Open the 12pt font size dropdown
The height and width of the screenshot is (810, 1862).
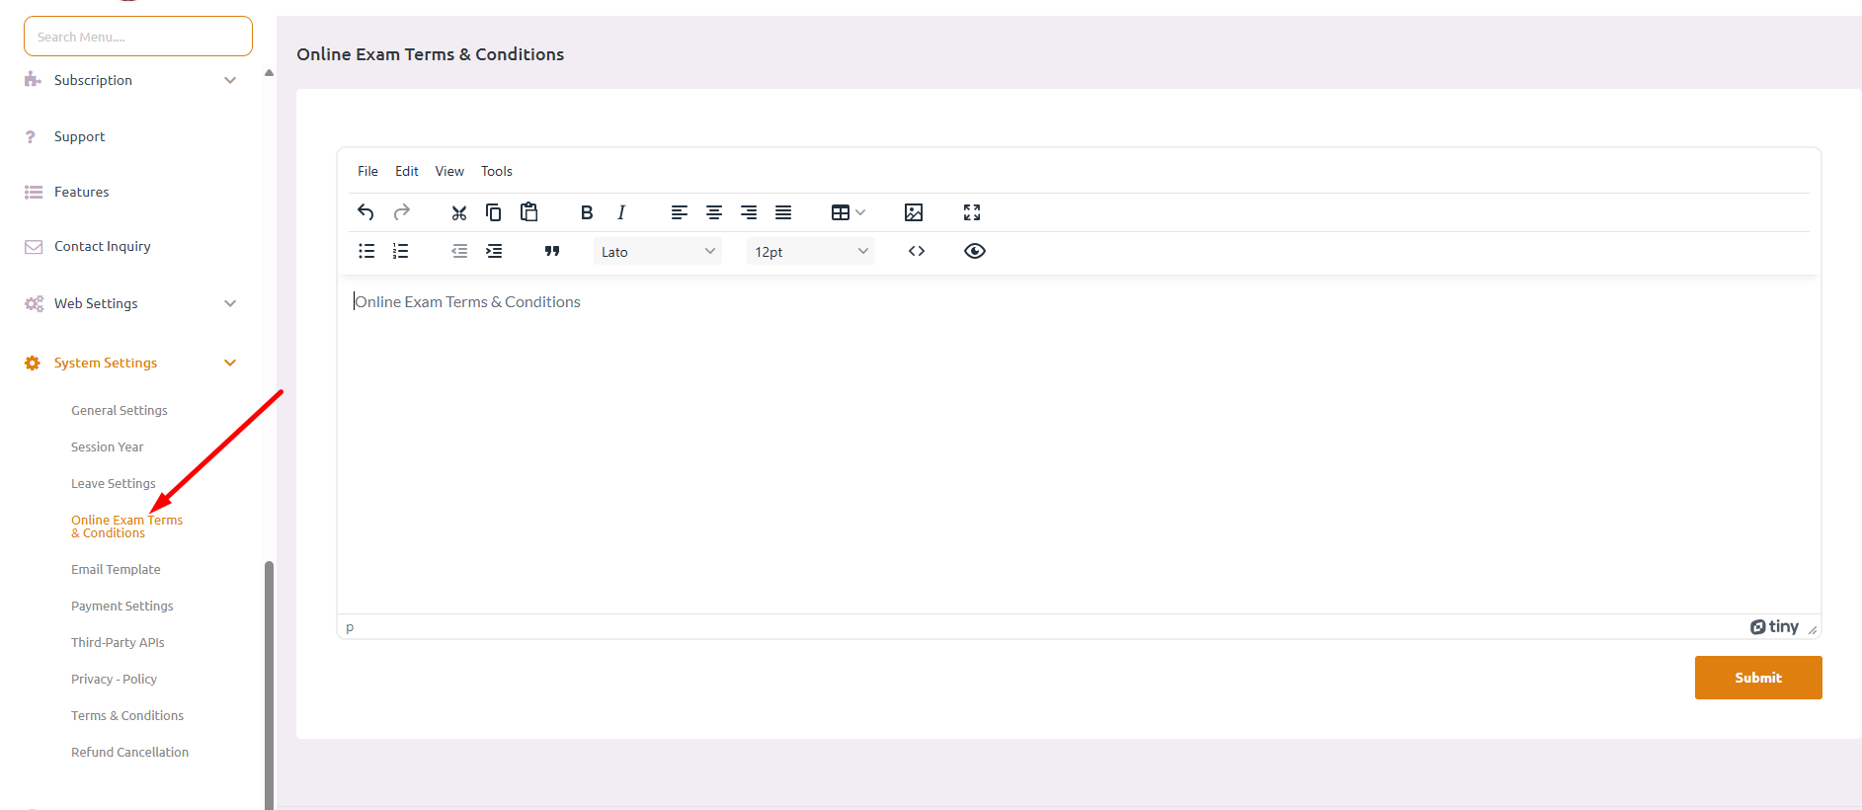[x=810, y=252]
